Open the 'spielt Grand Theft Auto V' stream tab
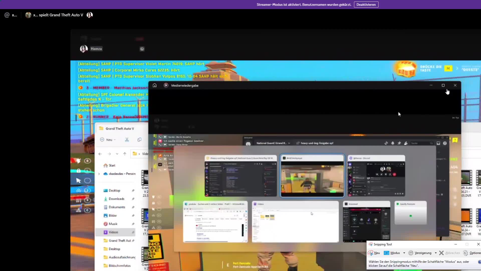 click(x=58, y=15)
